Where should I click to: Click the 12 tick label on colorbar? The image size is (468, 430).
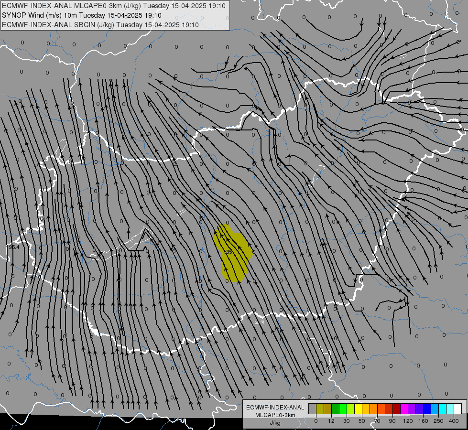(331, 421)
